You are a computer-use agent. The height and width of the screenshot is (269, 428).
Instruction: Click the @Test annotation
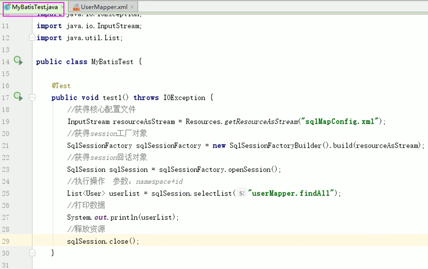(61, 85)
